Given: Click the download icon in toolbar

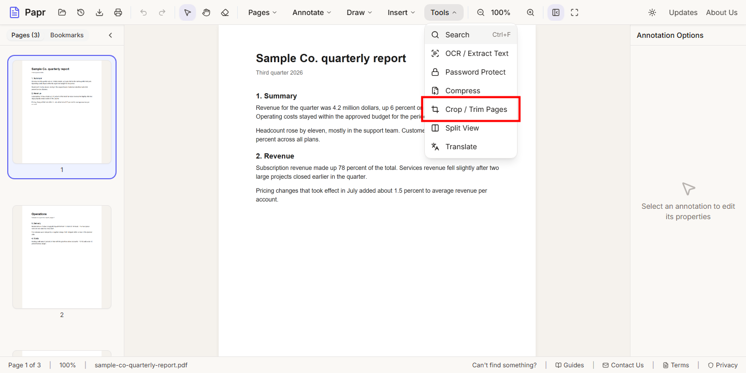Looking at the screenshot, I should tap(99, 12).
